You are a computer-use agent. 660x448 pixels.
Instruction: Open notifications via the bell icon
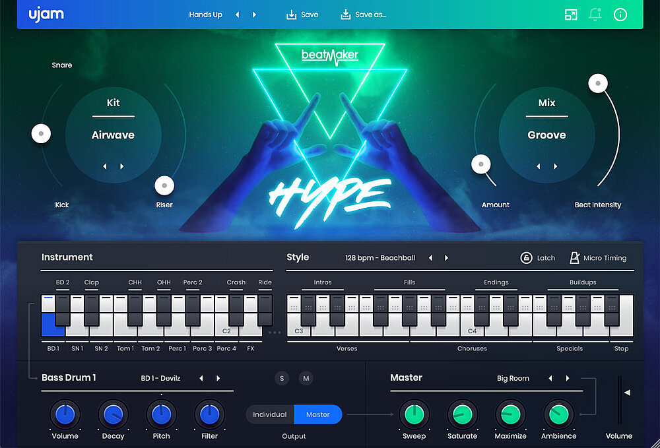[x=595, y=14]
